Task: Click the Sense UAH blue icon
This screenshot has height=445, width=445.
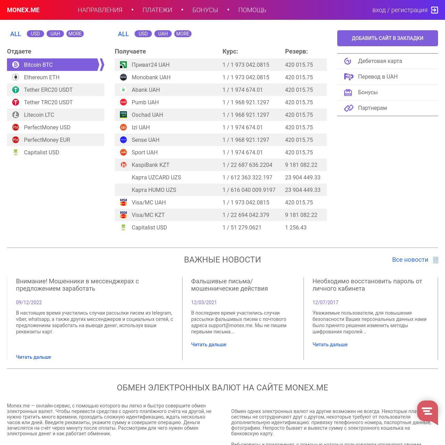Action: [x=123, y=140]
